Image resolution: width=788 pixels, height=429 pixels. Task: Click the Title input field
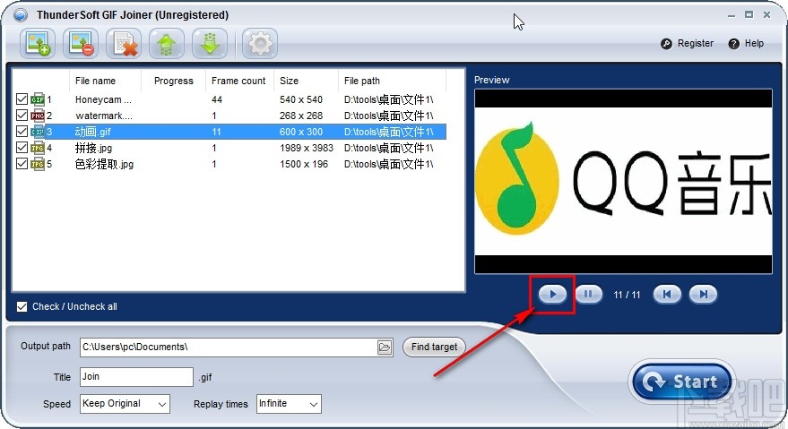pos(136,377)
